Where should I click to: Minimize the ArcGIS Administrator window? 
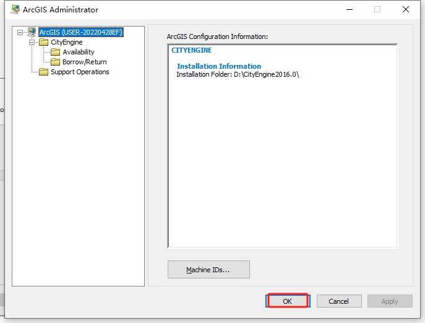coord(350,9)
